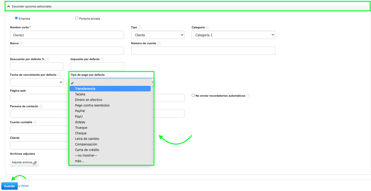Click help icon for Impuesto por defecto
Screen dimensions: 371x191
tap(102, 59)
